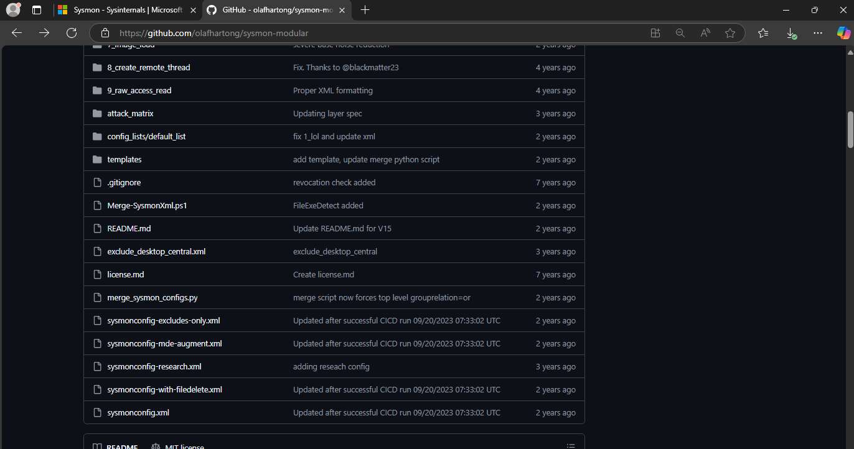
Task: Open the browser Settings and more menu
Action: coord(818,33)
